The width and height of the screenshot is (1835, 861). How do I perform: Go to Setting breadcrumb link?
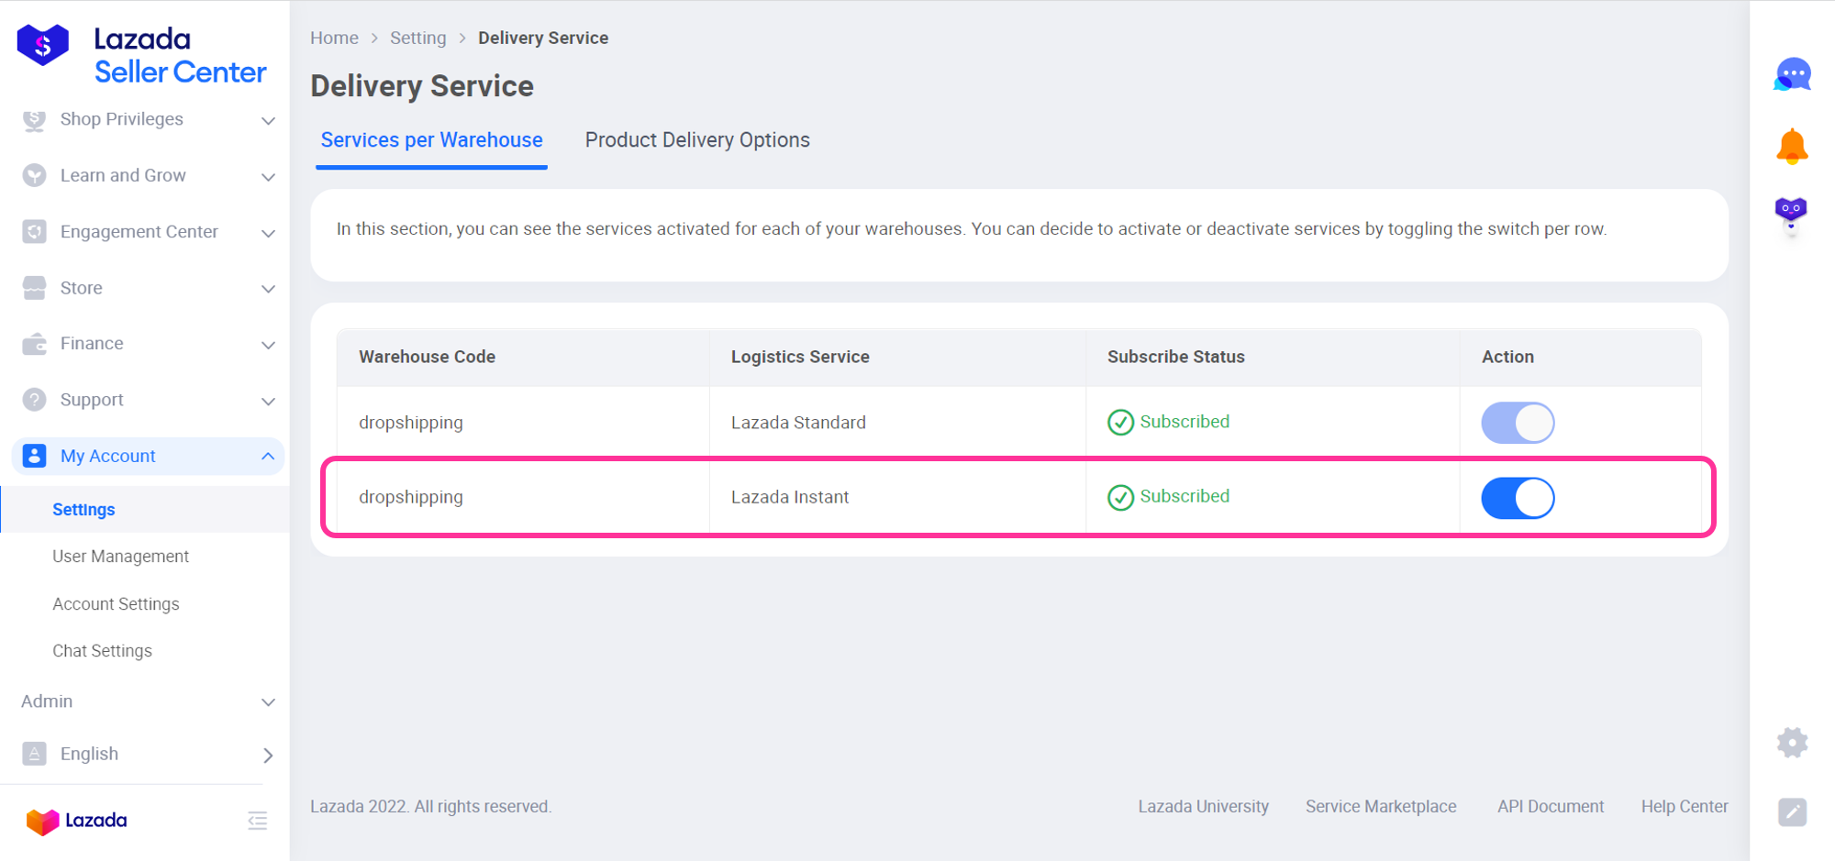click(417, 38)
